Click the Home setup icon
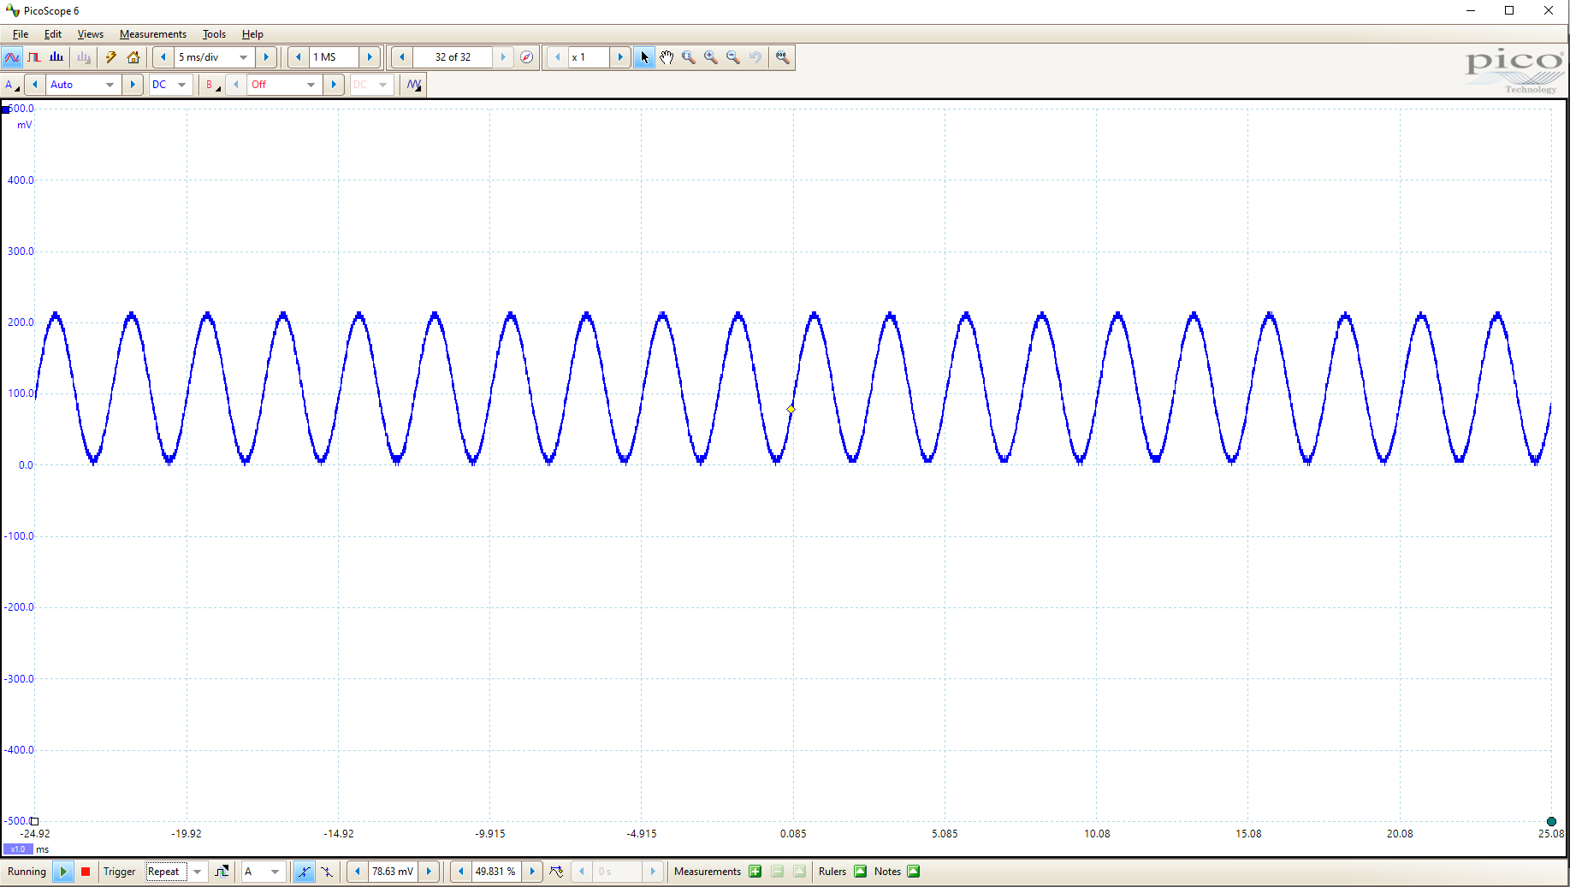 coord(133,57)
